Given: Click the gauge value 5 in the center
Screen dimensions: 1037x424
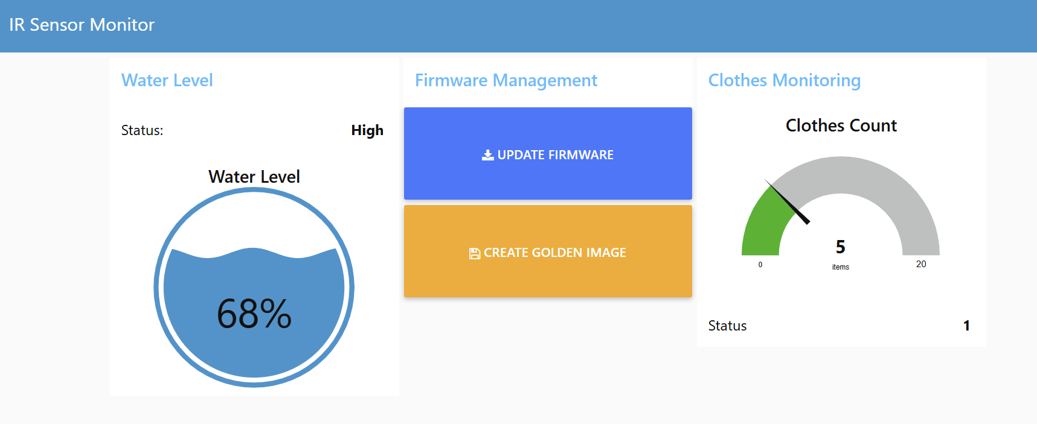Looking at the screenshot, I should [840, 247].
